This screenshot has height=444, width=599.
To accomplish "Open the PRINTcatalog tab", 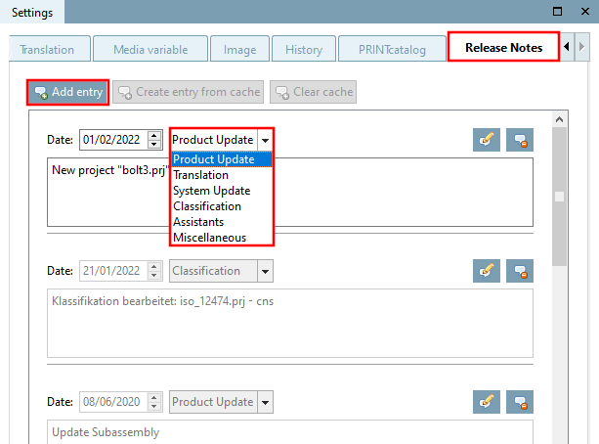I will coord(392,49).
